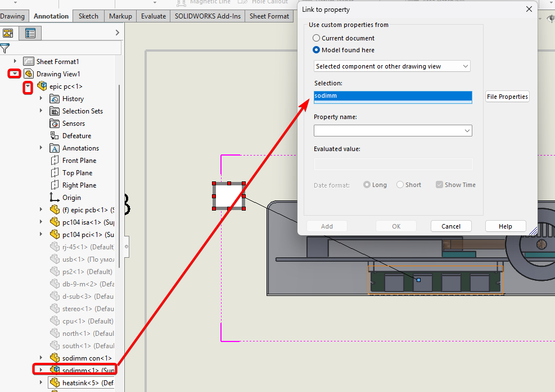Viewport: 555px width, 392px height.
Task: Click the Drawing View1 icon
Action: 28,74
